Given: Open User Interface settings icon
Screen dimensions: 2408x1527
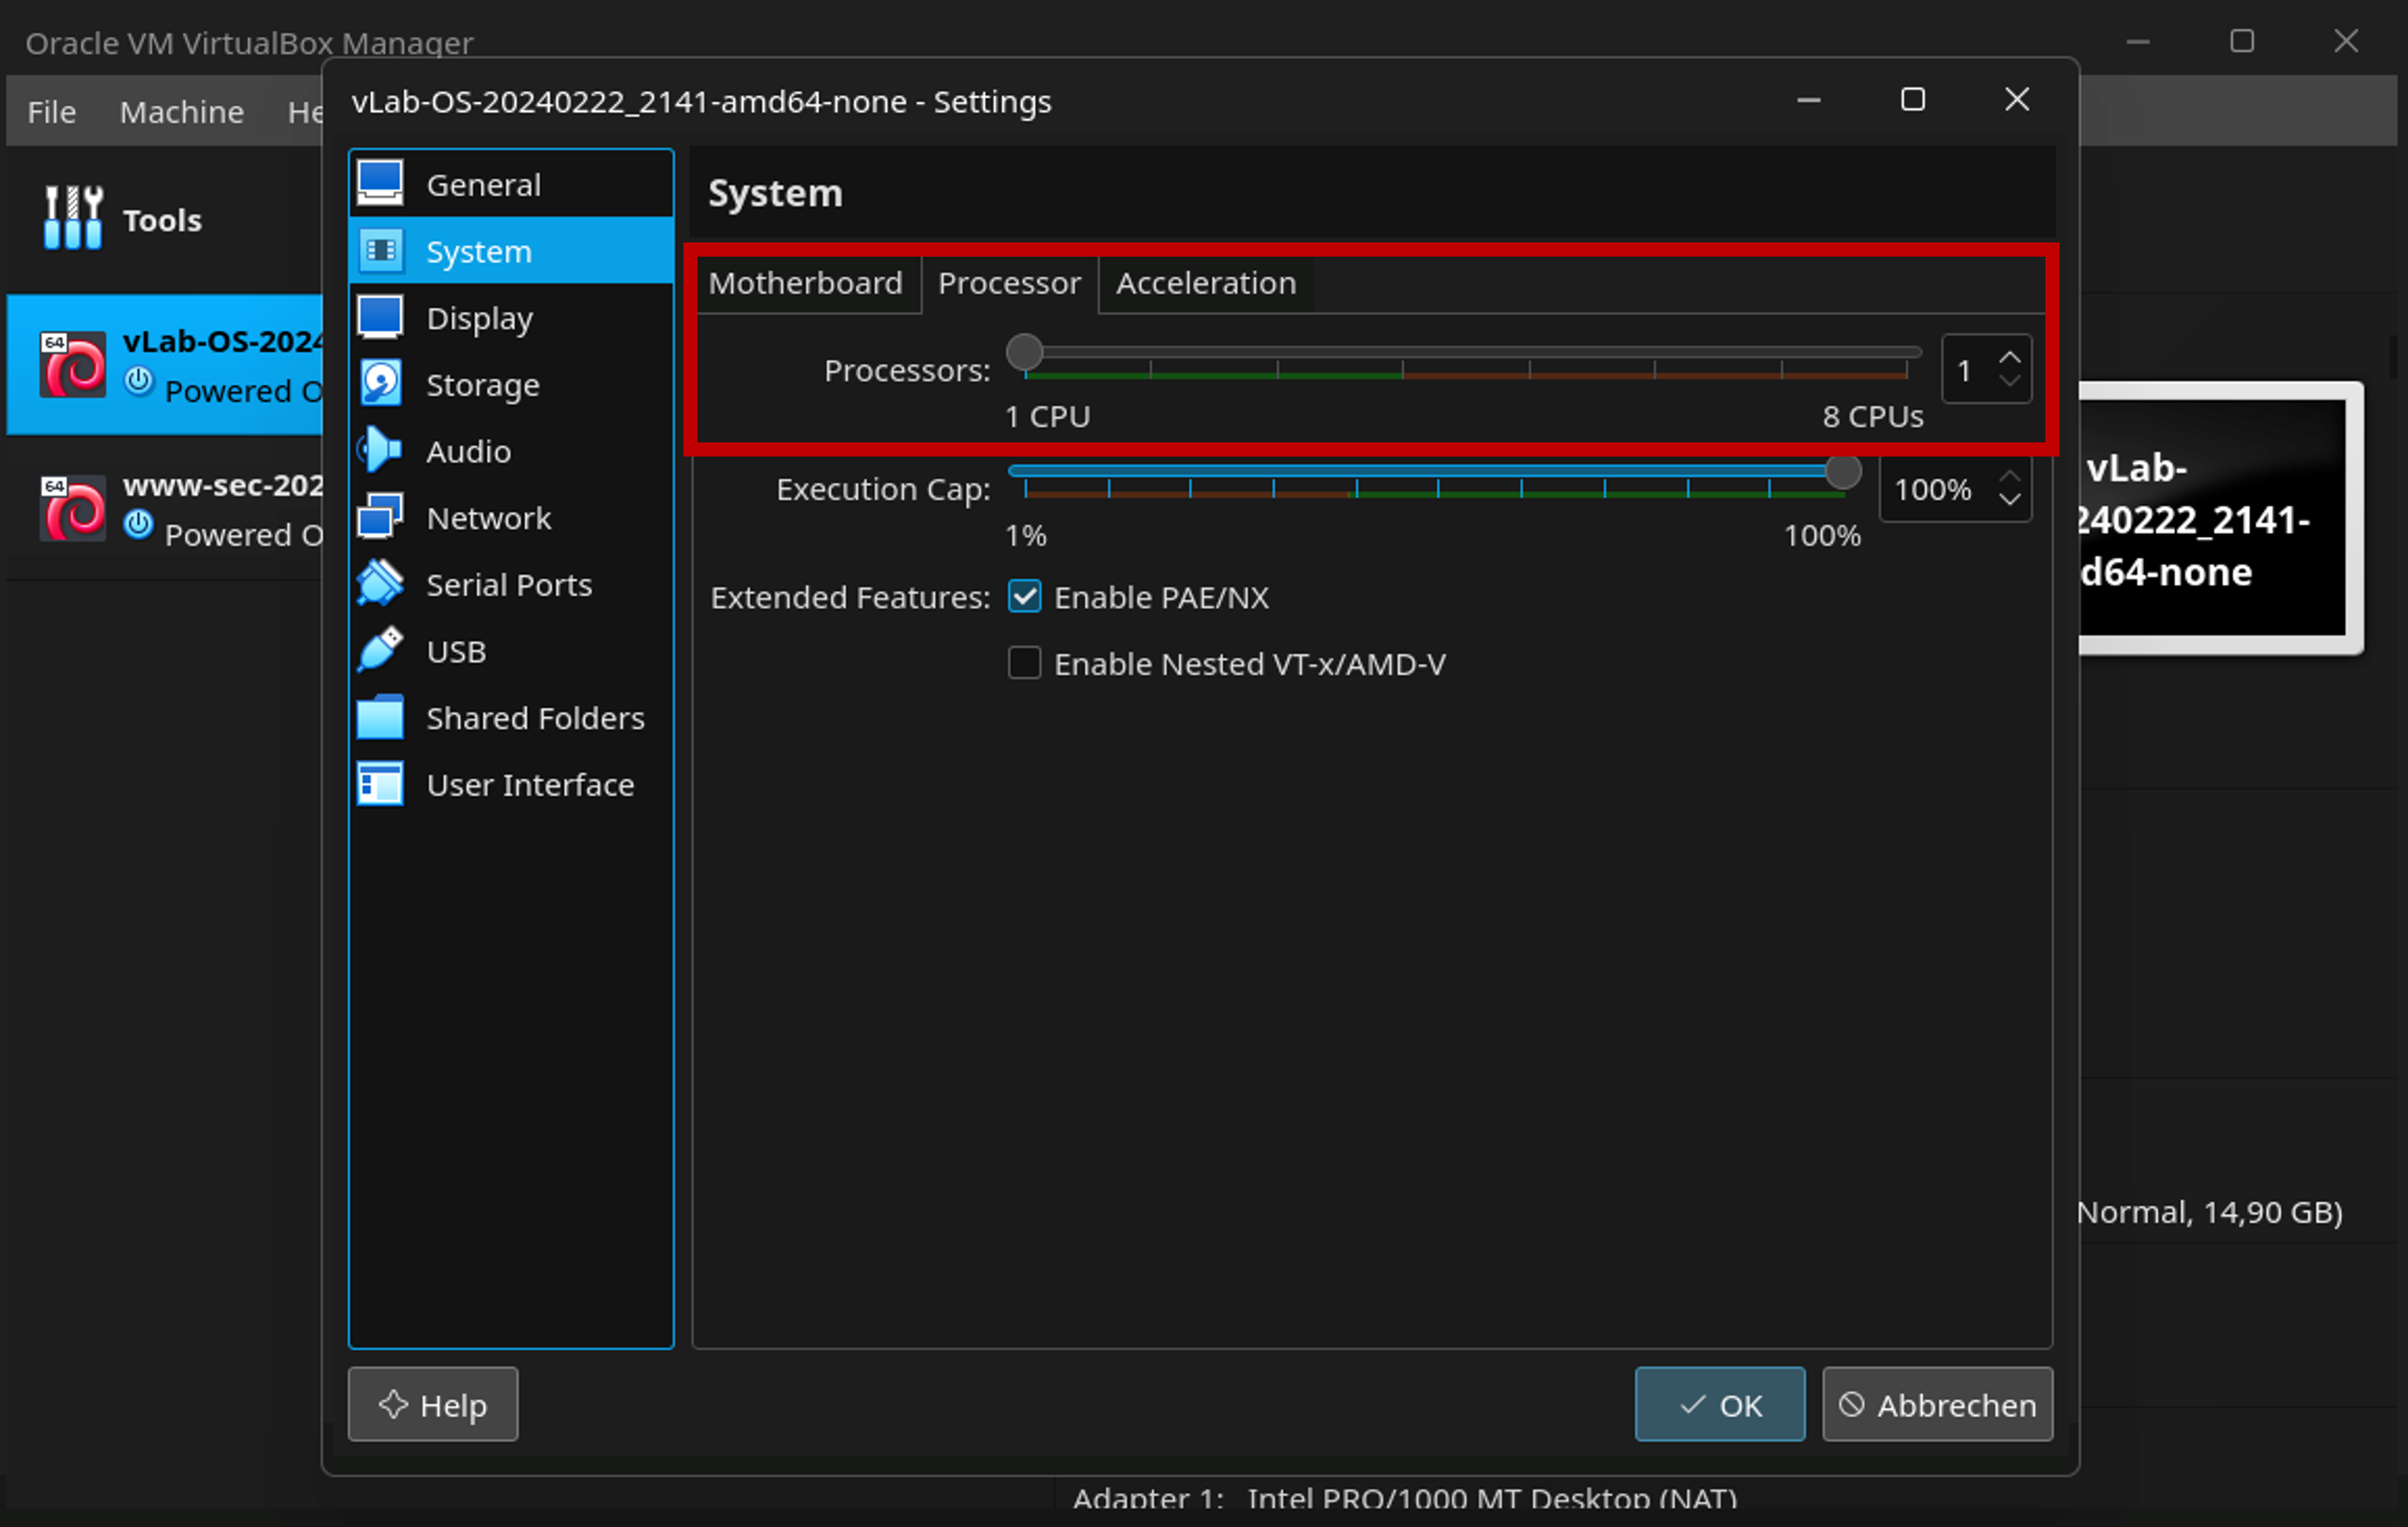Looking at the screenshot, I should pyautogui.click(x=380, y=784).
